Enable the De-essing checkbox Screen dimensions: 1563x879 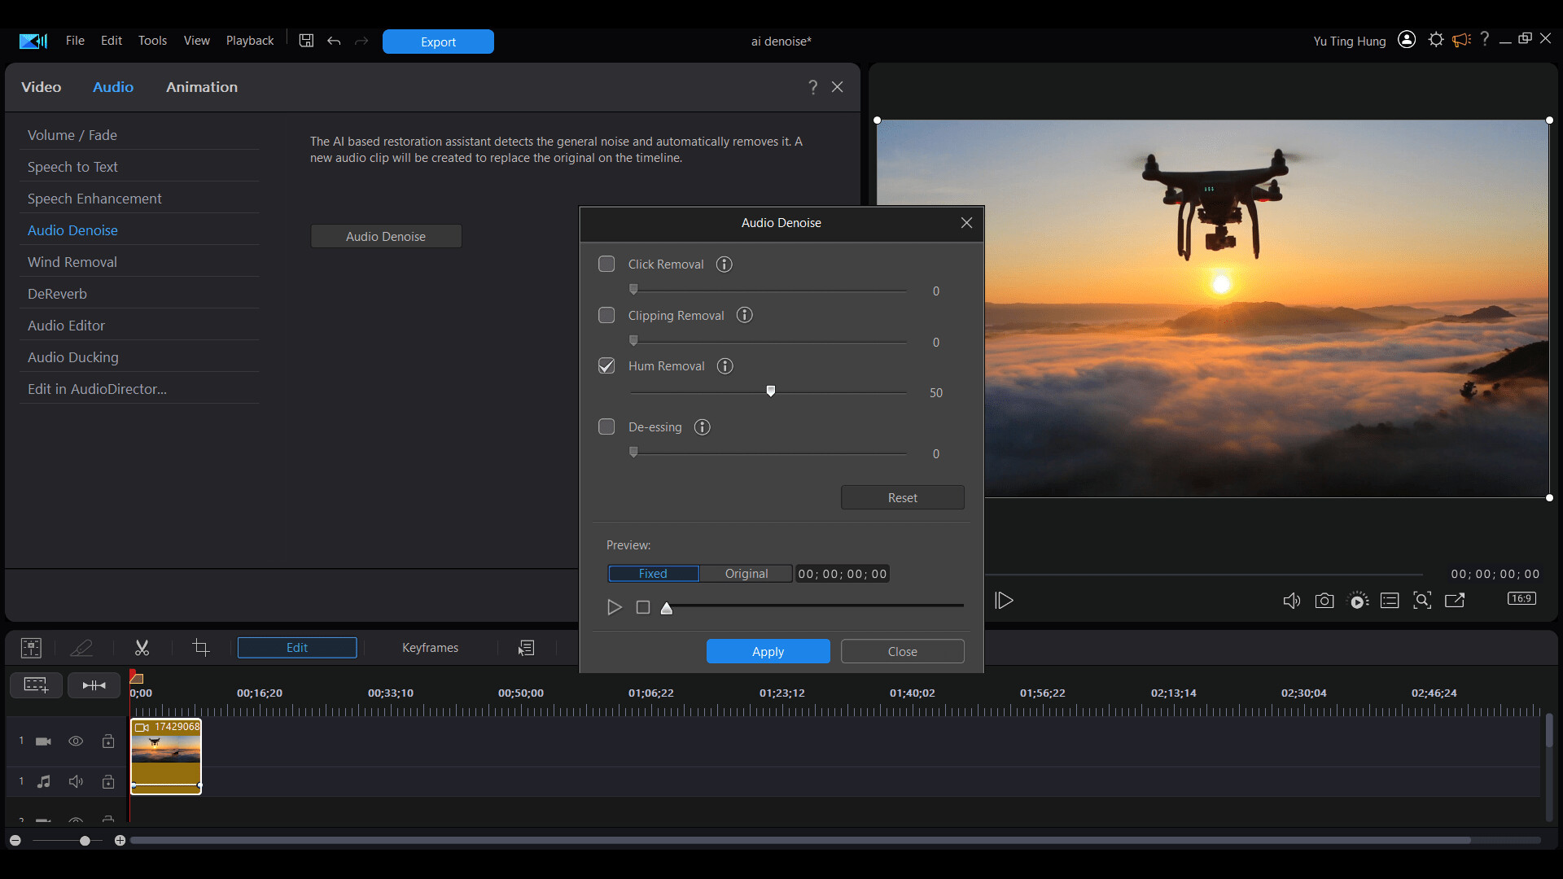606,426
